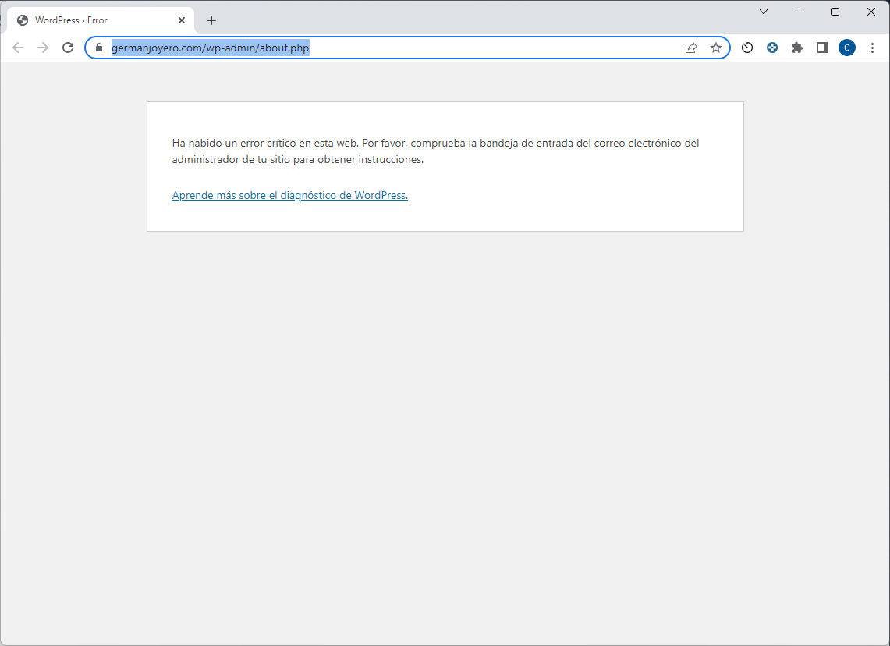Open the tab search dropdown chevron
The width and height of the screenshot is (890, 646).
(764, 12)
